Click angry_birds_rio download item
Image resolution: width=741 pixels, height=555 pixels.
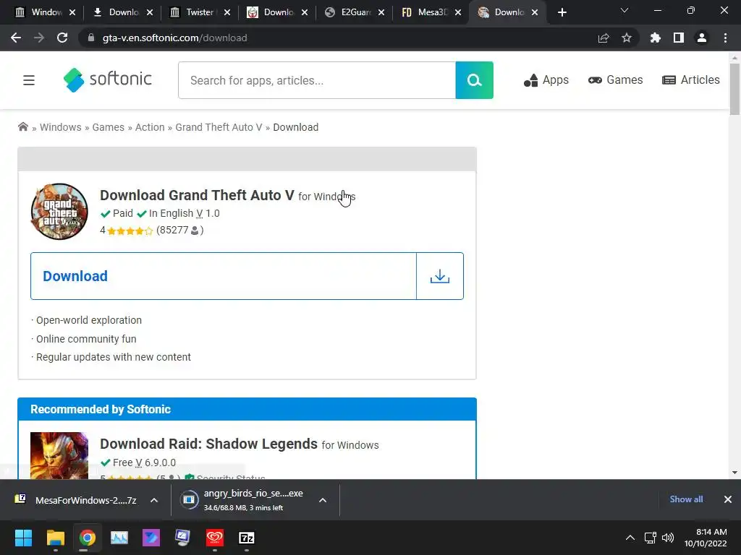coord(242,500)
